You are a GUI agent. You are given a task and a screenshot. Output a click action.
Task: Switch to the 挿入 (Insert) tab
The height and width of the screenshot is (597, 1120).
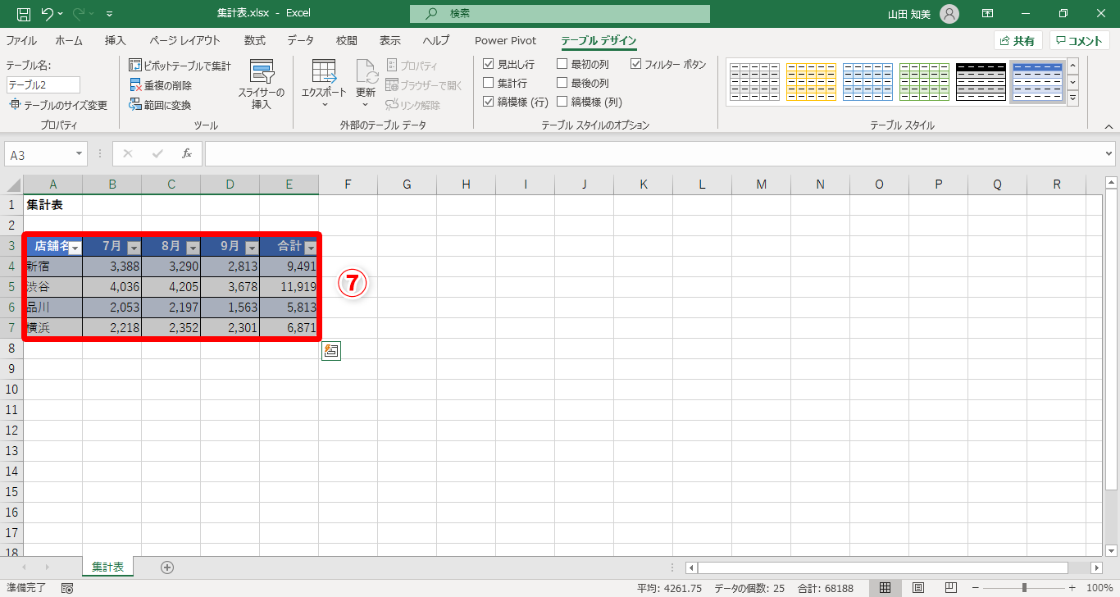116,40
